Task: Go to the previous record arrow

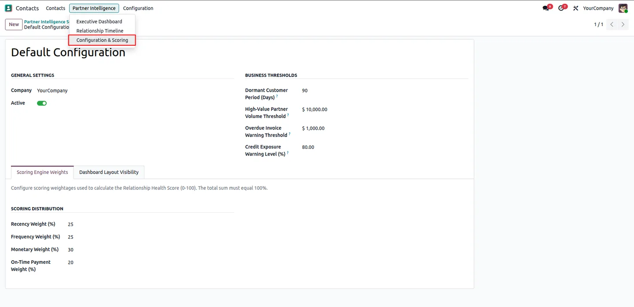Action: pyautogui.click(x=612, y=25)
